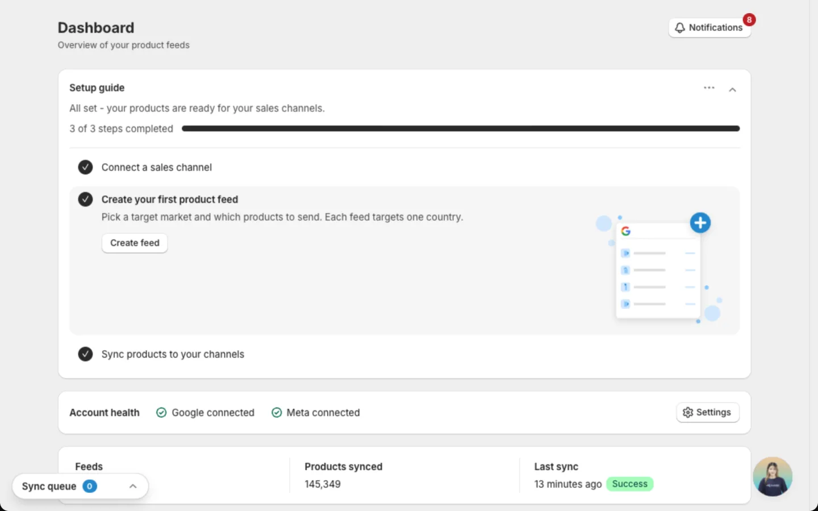This screenshot has width=818, height=511.
Task: Collapse the Setup guide card
Action: tap(732, 90)
